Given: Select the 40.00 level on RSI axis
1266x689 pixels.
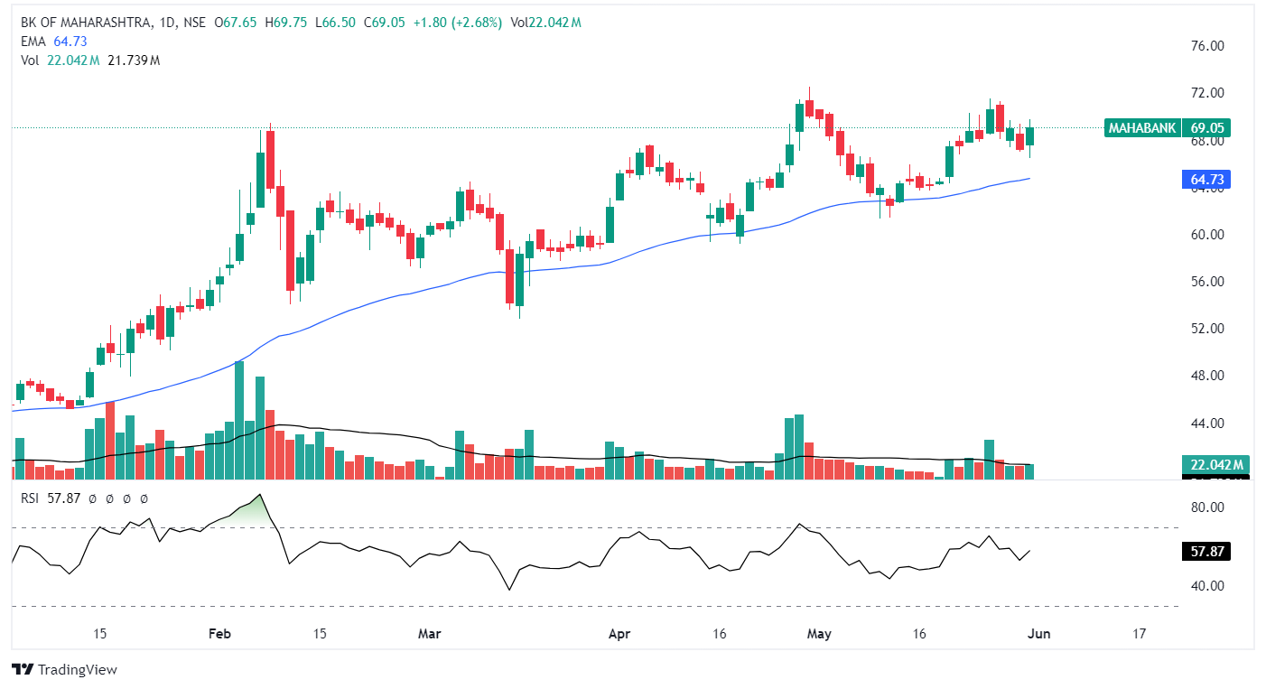Looking at the screenshot, I should pos(1207,586).
